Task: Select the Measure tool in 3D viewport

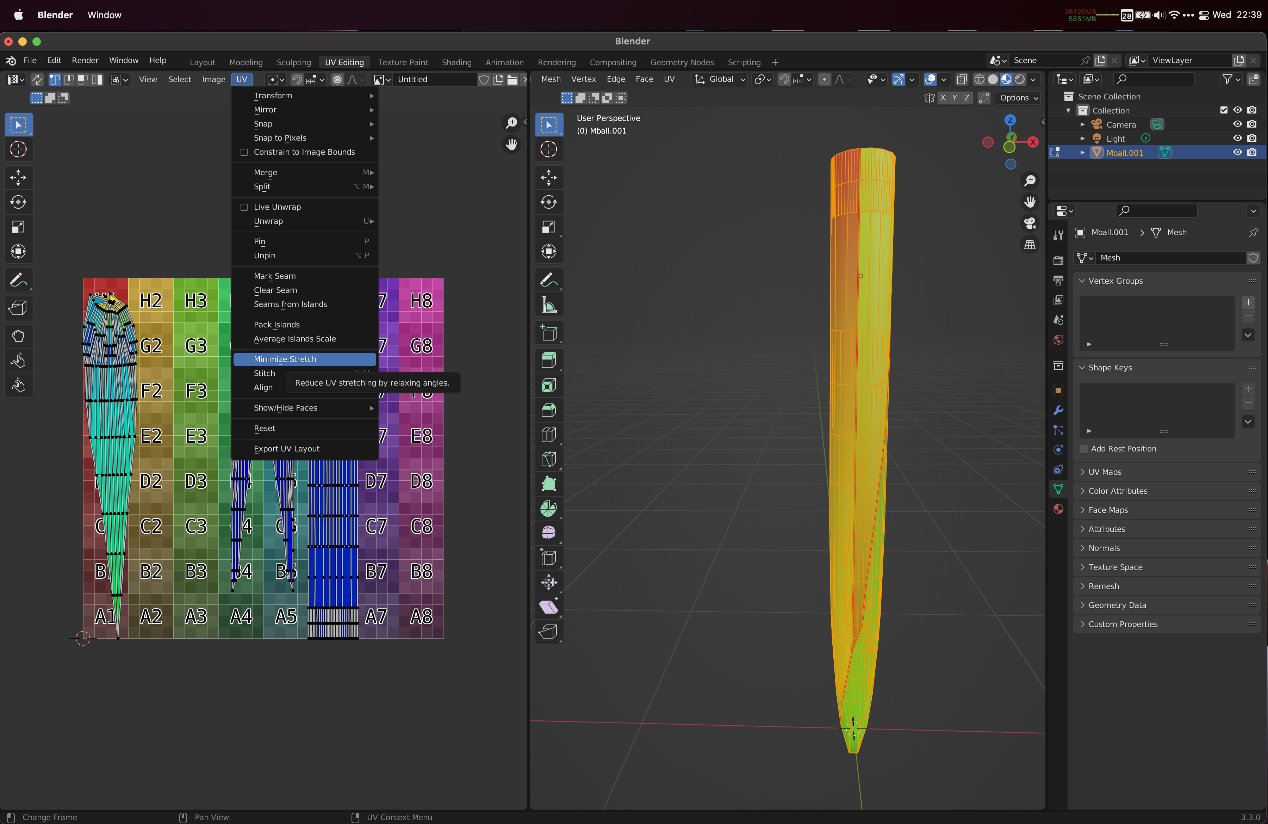Action: (549, 305)
